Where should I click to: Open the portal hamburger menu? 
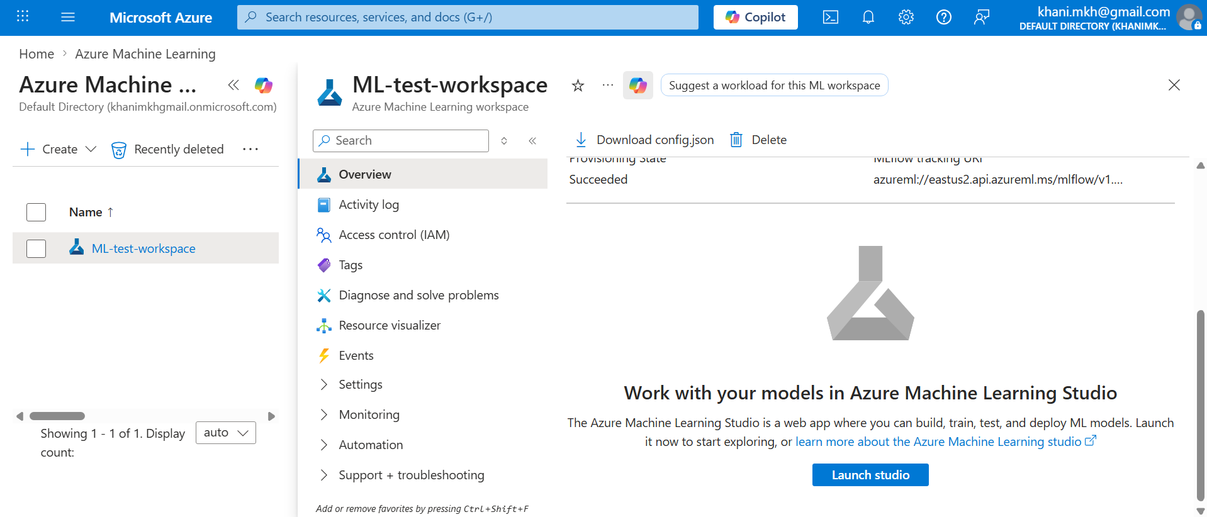click(68, 17)
